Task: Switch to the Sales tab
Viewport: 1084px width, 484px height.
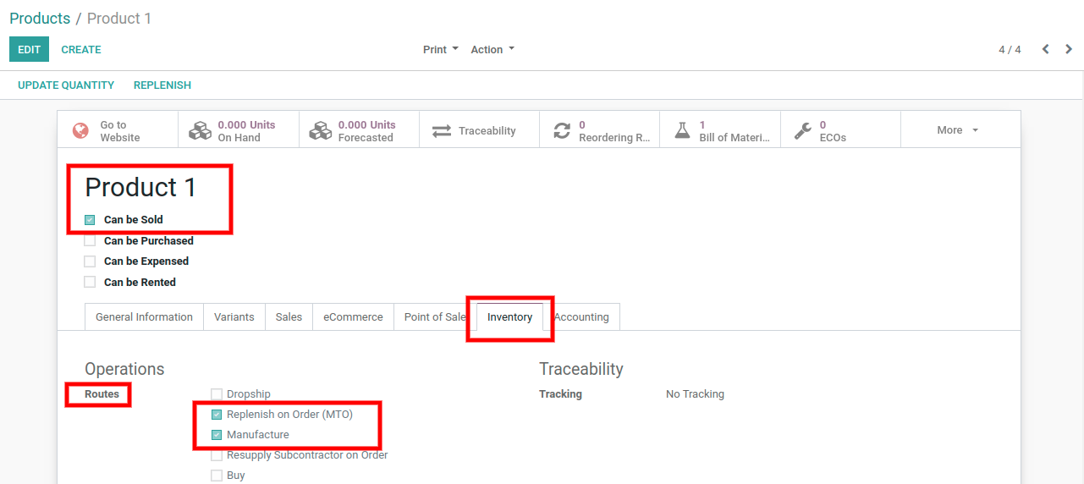Action: [289, 317]
